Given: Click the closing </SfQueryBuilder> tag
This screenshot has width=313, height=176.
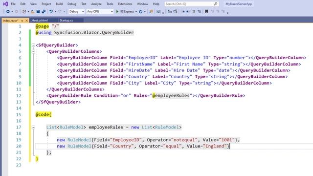Looking at the screenshot, I should tap(58, 102).
